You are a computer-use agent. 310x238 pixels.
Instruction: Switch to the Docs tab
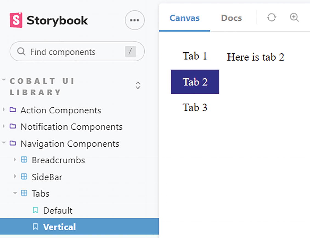(x=231, y=18)
